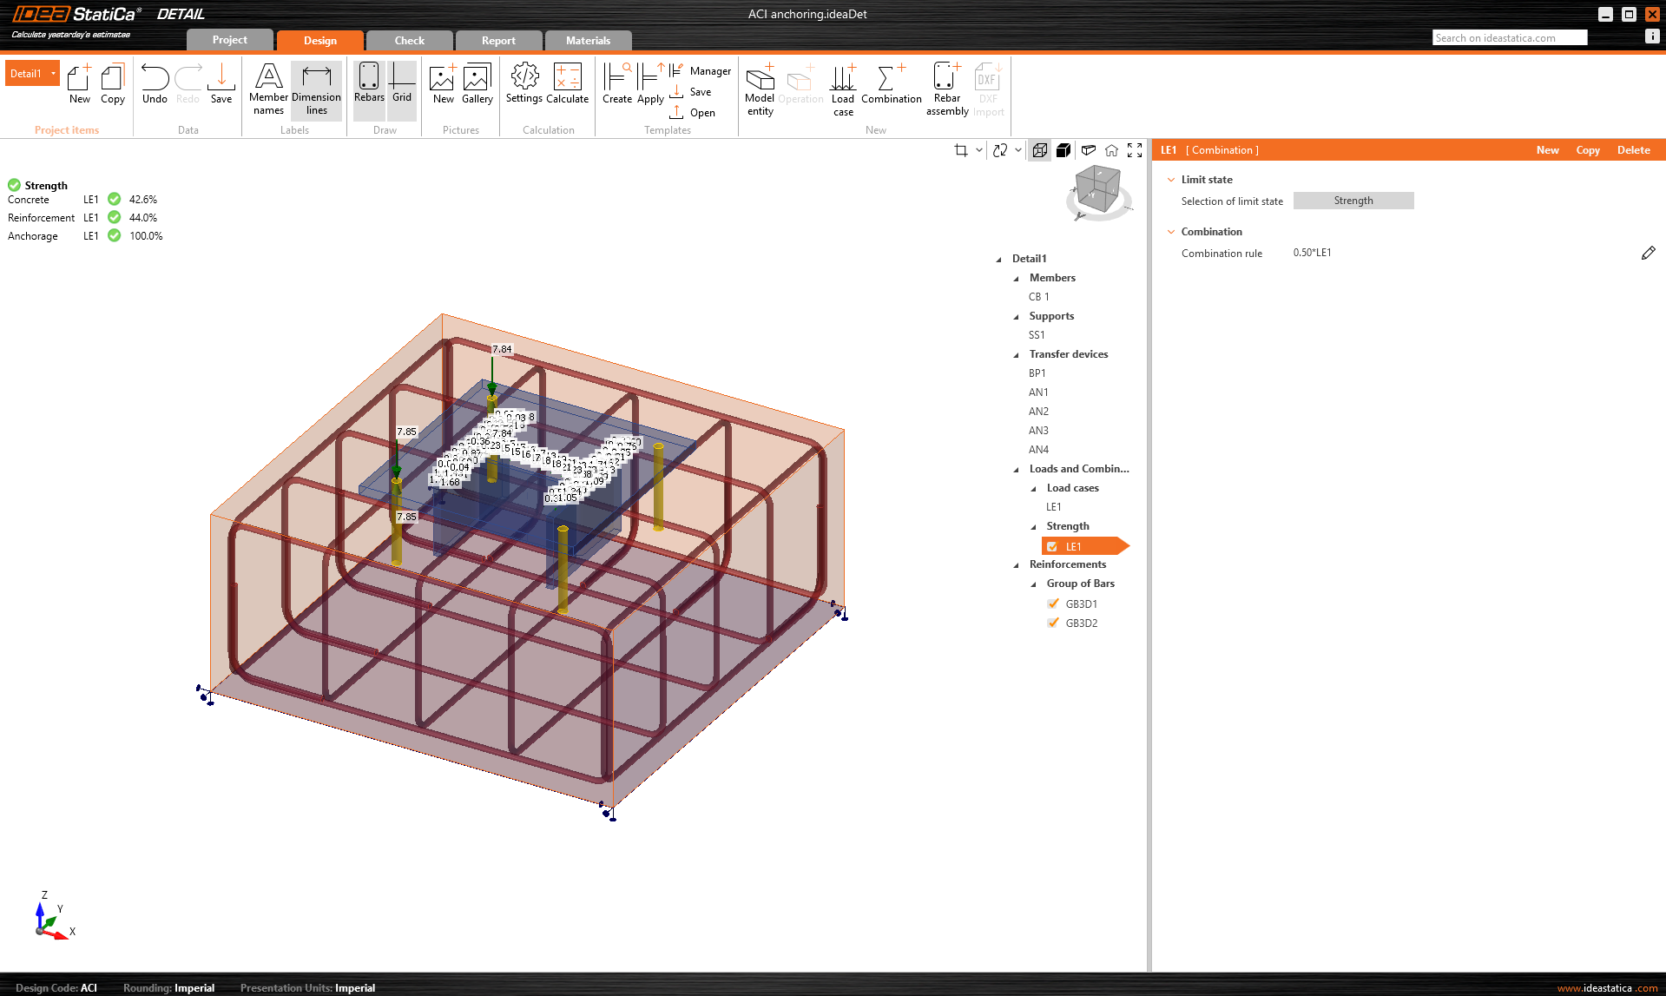Toggle the GB3D2 bar group checkbox
Image resolution: width=1666 pixels, height=996 pixels.
click(x=1053, y=623)
